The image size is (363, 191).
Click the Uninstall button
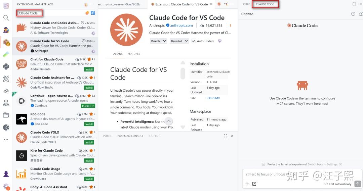177,41
